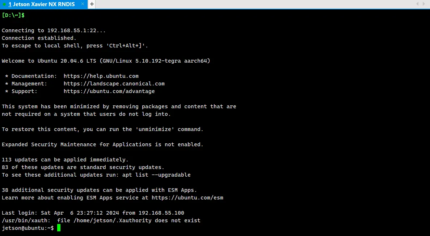Click the green cursor at the jetson prompt

point(59,228)
